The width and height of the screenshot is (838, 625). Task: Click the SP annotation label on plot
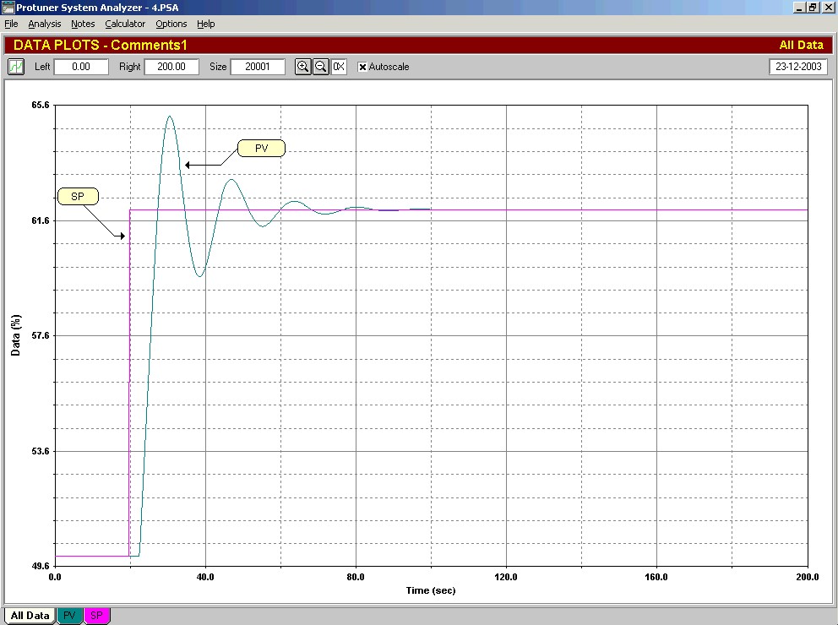(78, 197)
